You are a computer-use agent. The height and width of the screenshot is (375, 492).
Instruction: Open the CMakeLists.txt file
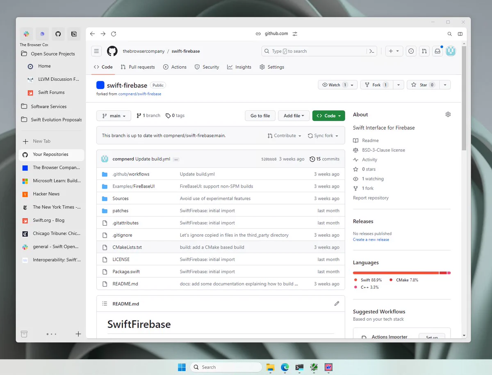(127, 247)
